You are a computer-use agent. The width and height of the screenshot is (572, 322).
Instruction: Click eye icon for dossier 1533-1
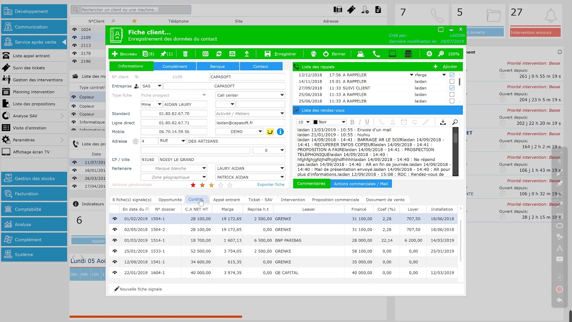point(115,251)
